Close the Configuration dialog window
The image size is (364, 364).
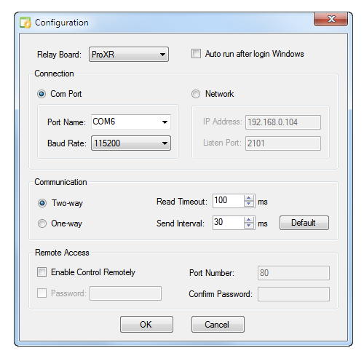(x=331, y=19)
